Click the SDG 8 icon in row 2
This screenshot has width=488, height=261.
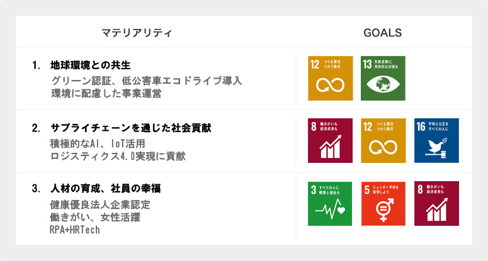click(x=330, y=140)
